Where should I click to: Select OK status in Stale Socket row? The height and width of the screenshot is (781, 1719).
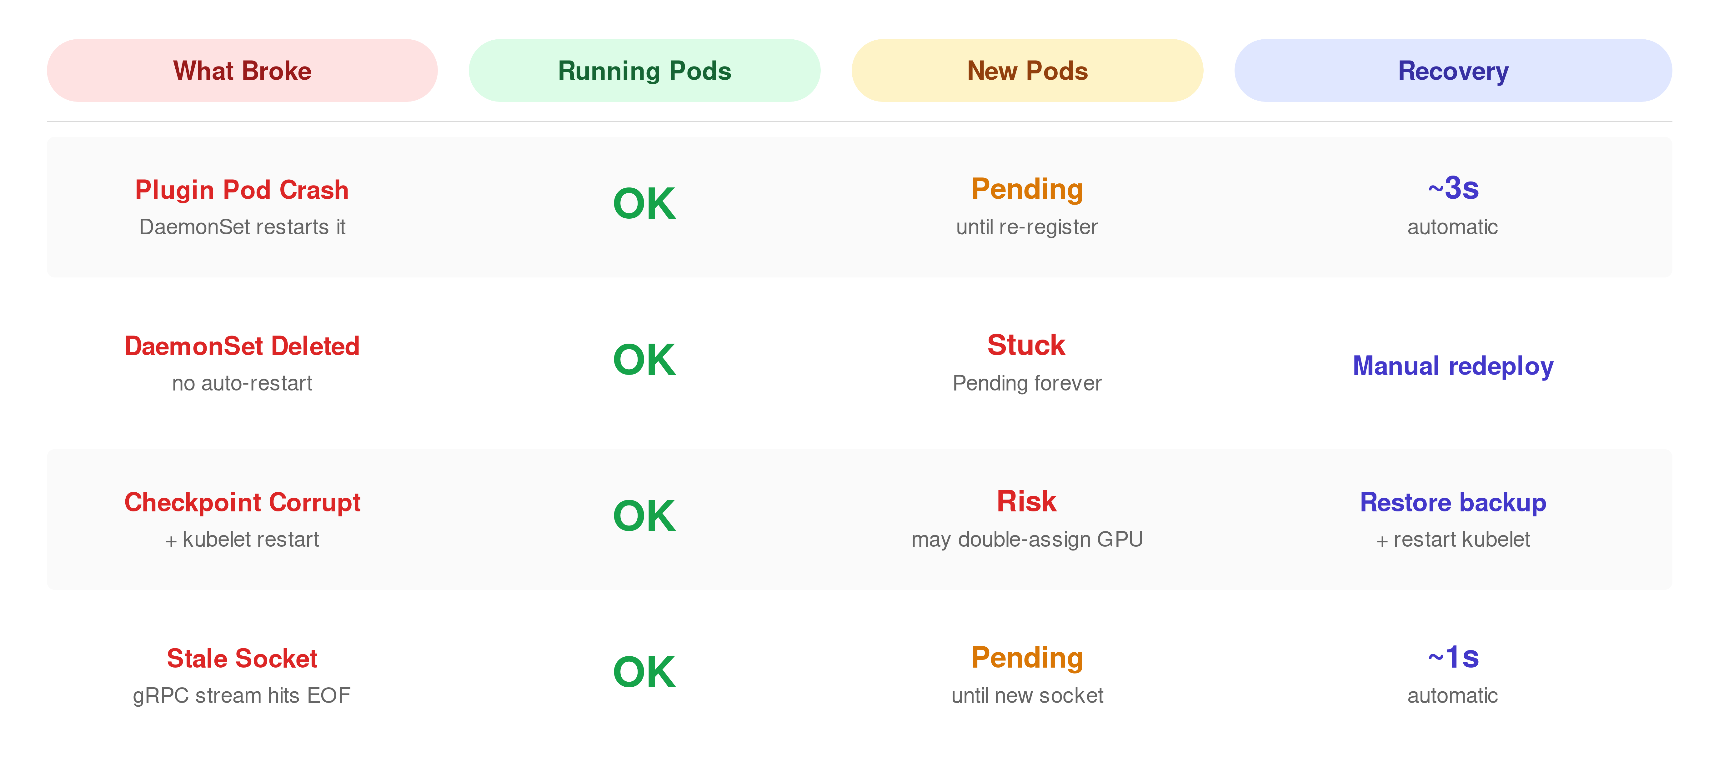[644, 672]
